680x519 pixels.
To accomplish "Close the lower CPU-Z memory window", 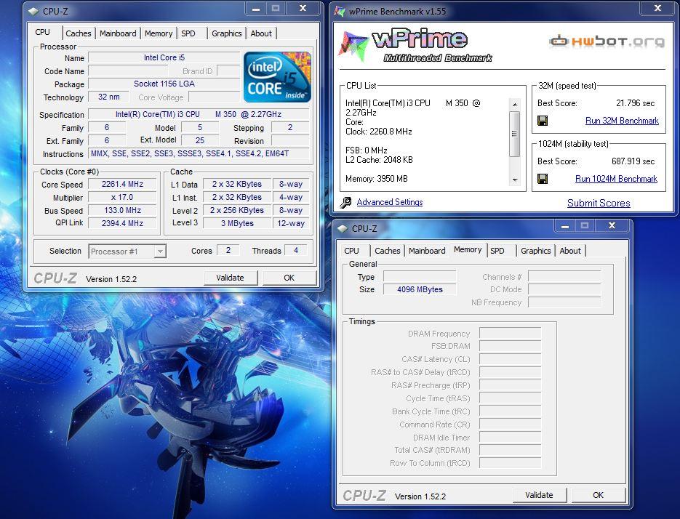I will 612,225.
